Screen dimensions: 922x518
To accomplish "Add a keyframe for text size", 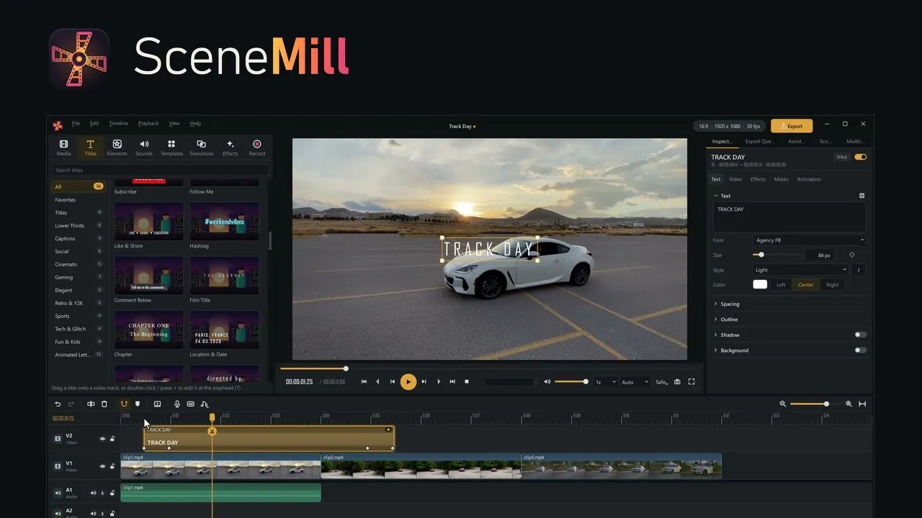I will [x=852, y=255].
